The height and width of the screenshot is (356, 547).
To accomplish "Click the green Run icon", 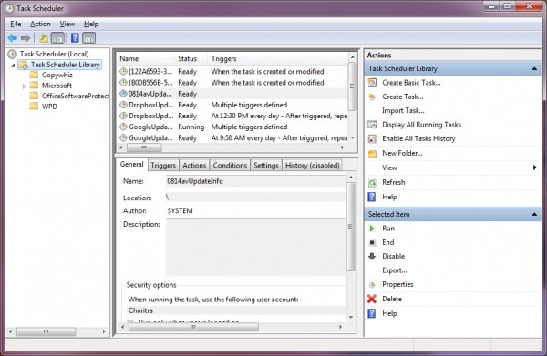I will pyautogui.click(x=372, y=229).
